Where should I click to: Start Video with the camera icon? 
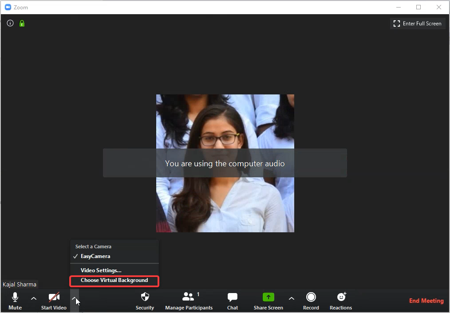(54, 297)
